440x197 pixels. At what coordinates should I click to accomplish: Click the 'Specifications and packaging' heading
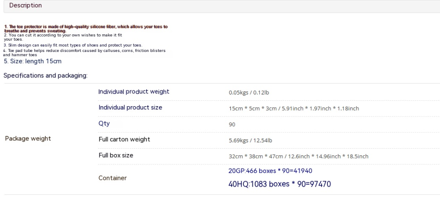click(45, 75)
